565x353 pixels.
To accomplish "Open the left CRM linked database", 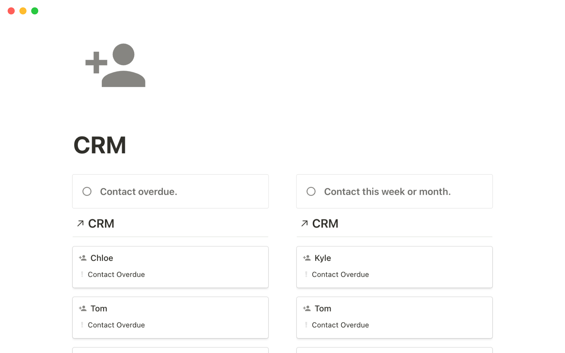I will click(100, 223).
